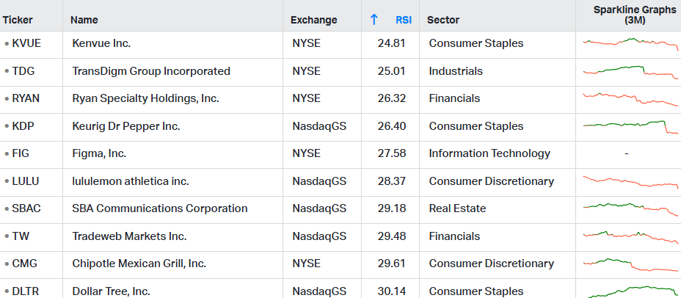Open the CMG sparkline chart
The width and height of the screenshot is (681, 298).
click(x=630, y=264)
